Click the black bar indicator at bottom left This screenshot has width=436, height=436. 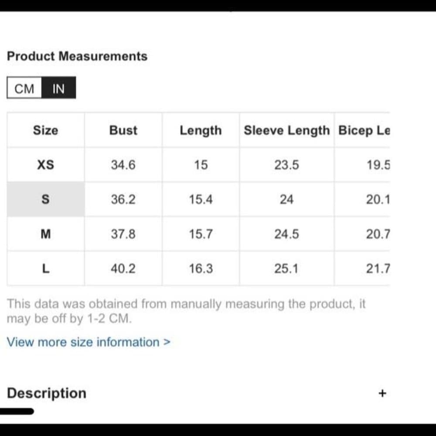pyautogui.click(x=17, y=411)
